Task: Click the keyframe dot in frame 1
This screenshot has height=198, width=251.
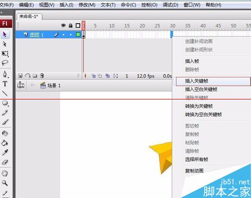Action: pyautogui.click(x=83, y=36)
